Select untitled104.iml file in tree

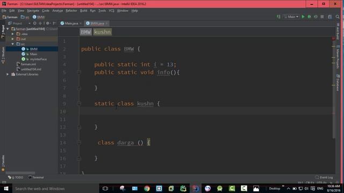click(x=32, y=69)
